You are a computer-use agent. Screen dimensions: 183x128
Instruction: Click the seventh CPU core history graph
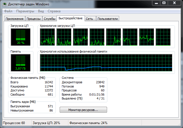click(147, 37)
